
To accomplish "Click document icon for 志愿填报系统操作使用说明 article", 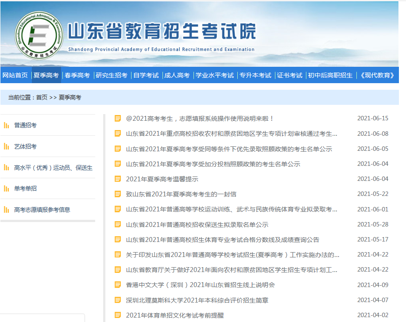I will pyautogui.click(x=118, y=119).
